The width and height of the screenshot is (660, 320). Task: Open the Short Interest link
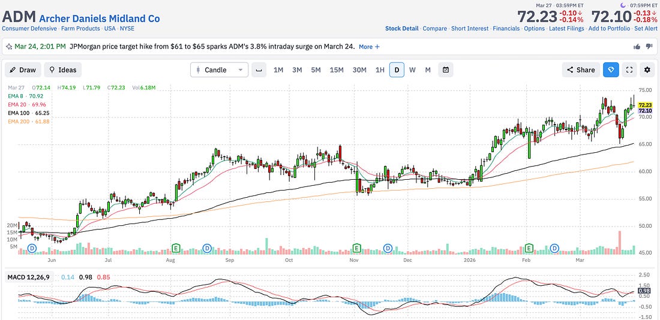[x=470, y=29]
